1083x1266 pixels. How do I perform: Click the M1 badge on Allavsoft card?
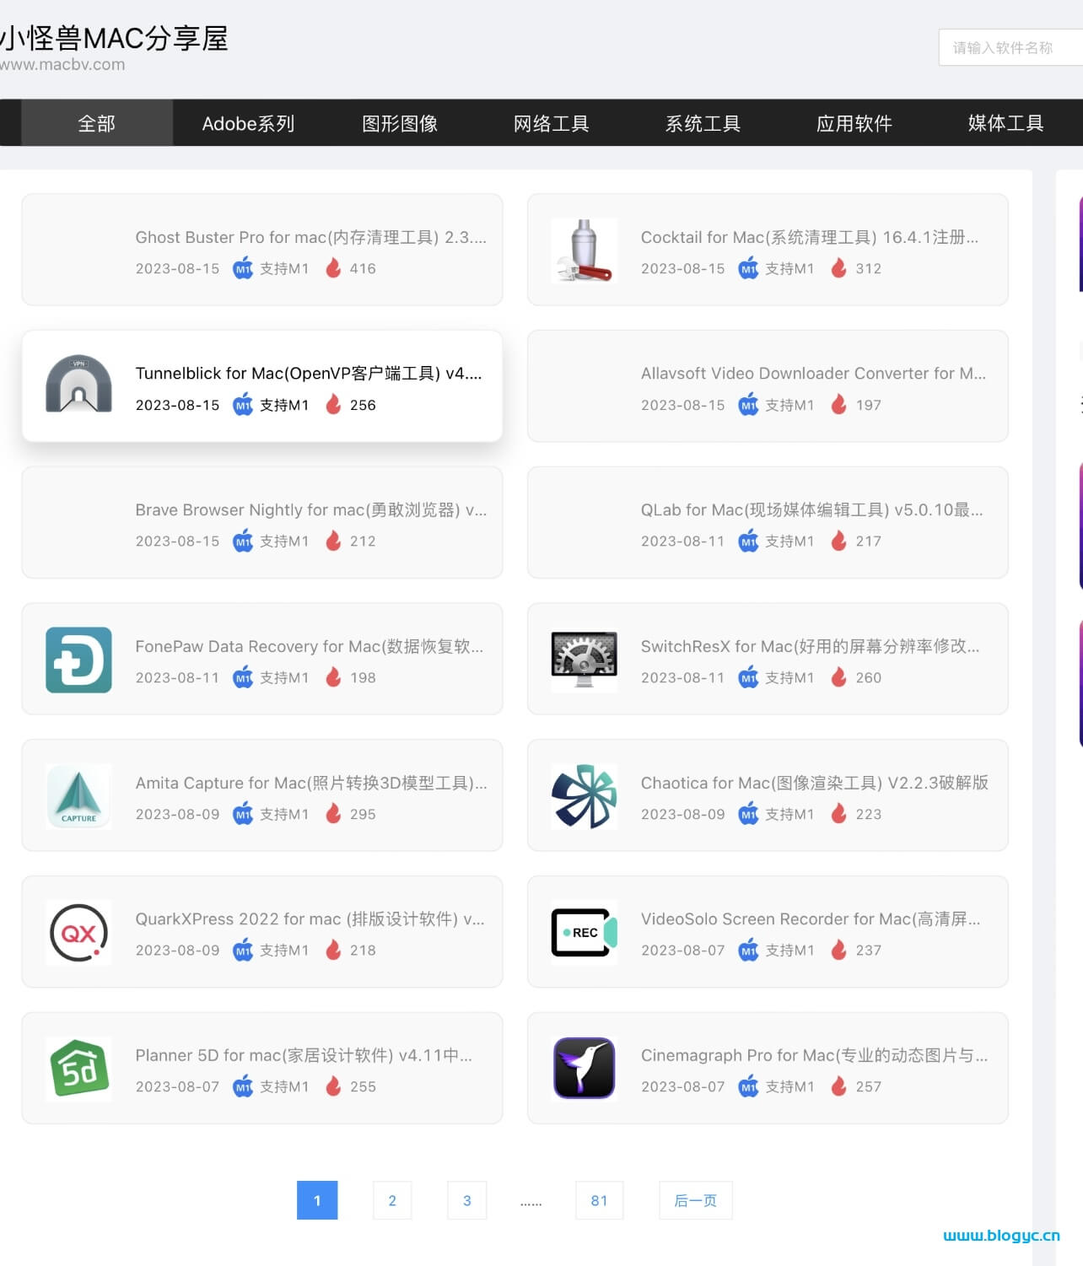click(x=748, y=405)
